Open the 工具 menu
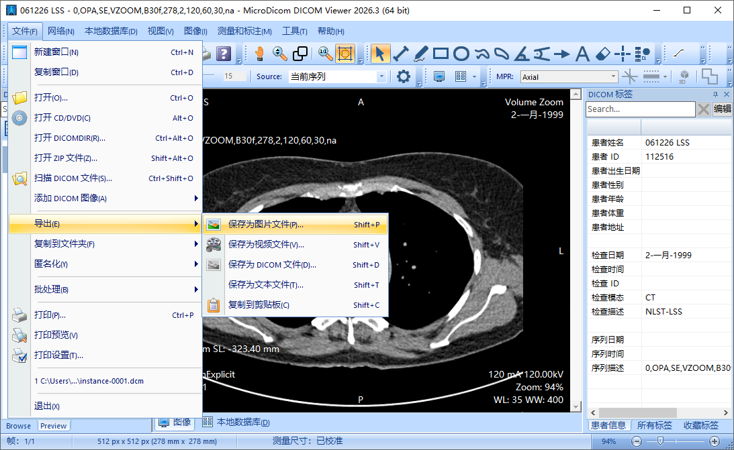The image size is (734, 450). pyautogui.click(x=294, y=32)
